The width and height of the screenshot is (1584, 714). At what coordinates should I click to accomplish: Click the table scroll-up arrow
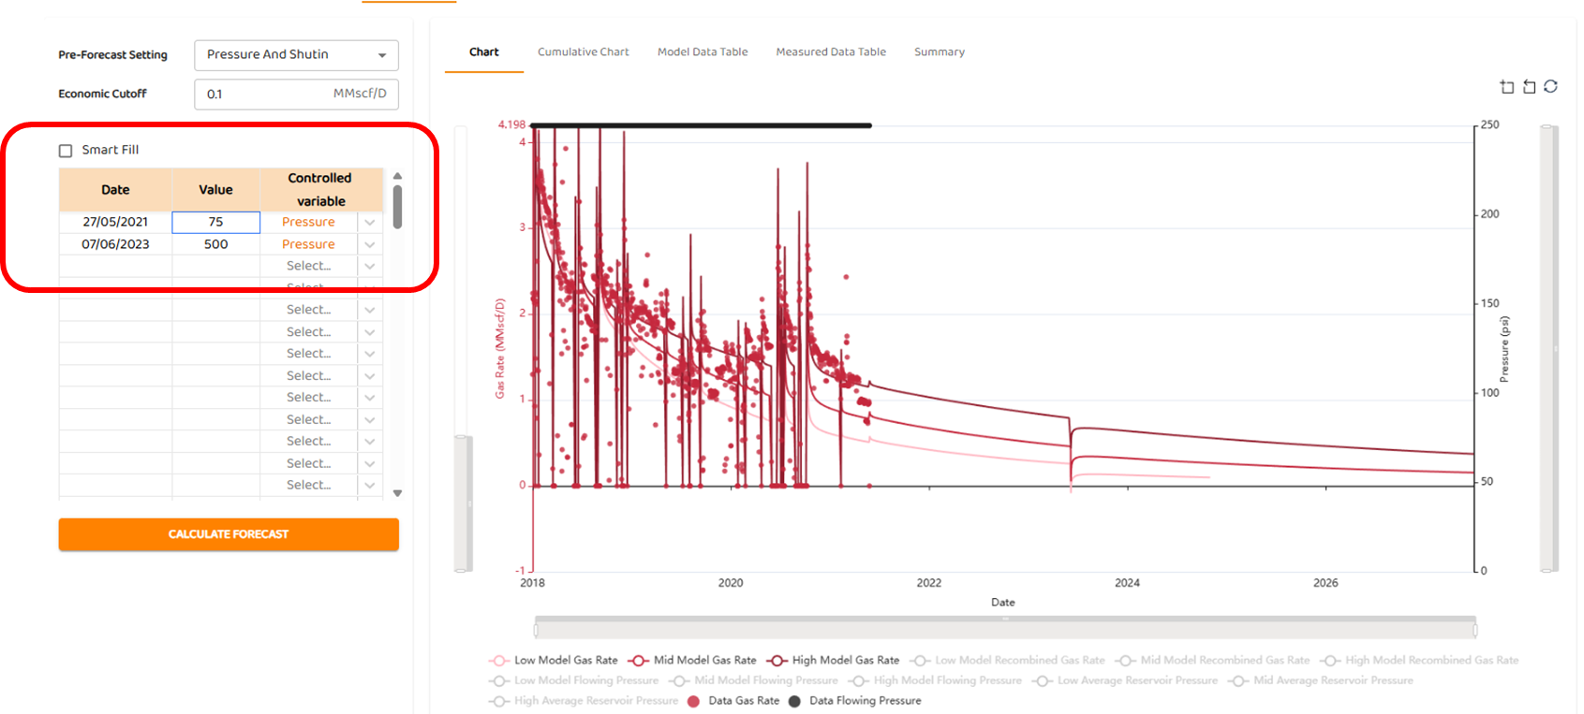coord(397,176)
